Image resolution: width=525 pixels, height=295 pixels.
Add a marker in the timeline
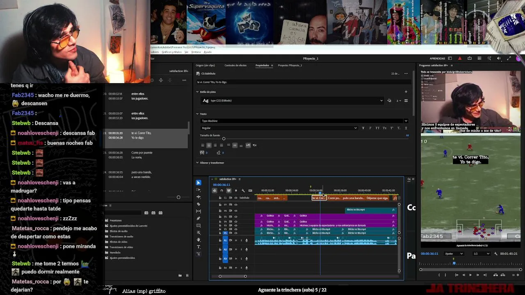[236, 191]
